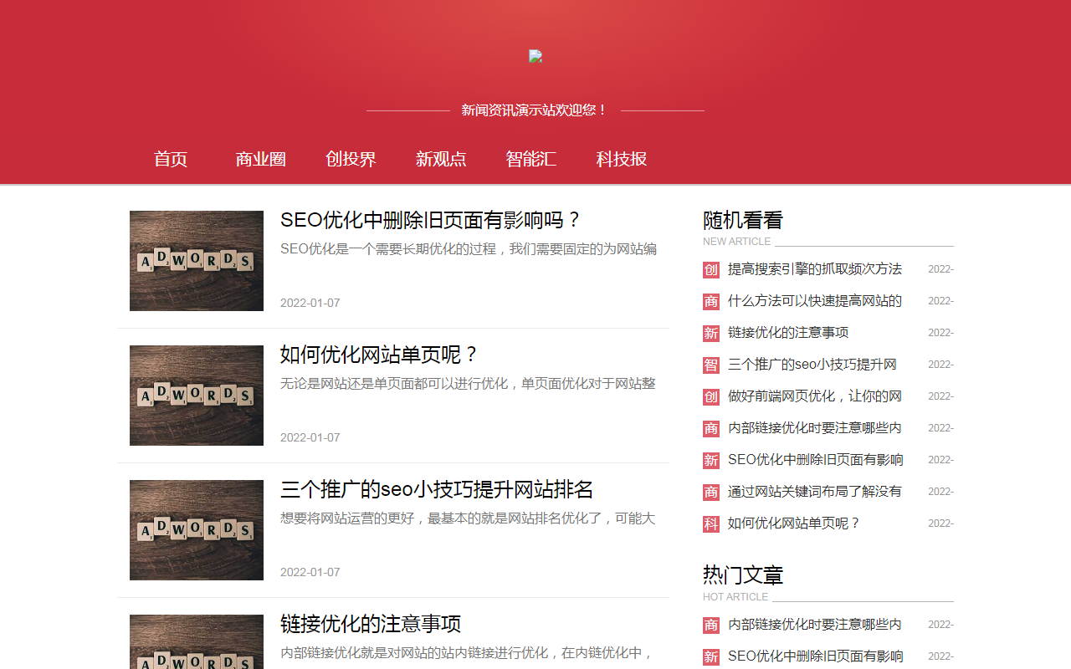
Task: Click the 商 tag beside 通过网站关键词布局了解没有
Action: coord(711,492)
